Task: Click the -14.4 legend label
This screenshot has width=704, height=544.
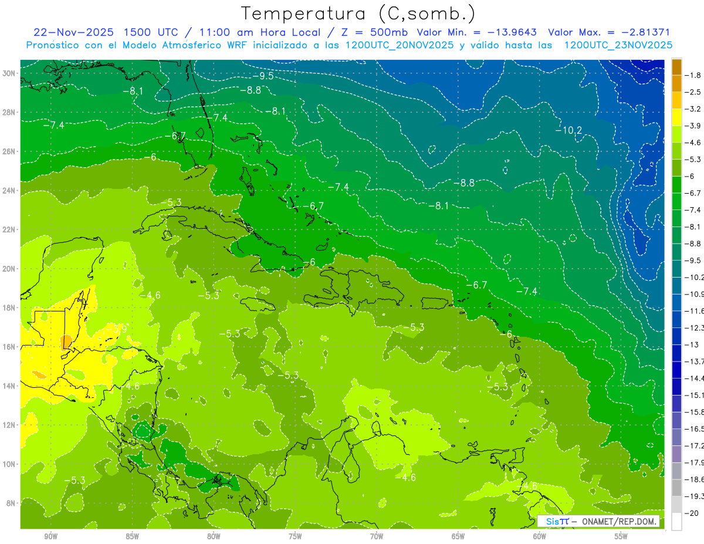Action: (693, 379)
